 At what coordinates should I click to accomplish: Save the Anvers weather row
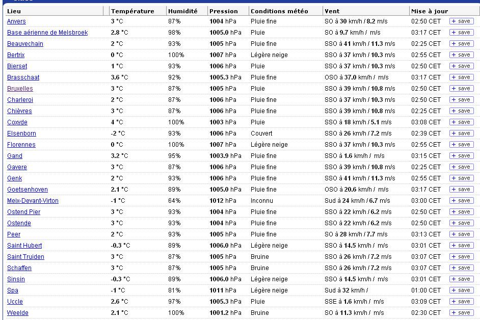point(461,21)
